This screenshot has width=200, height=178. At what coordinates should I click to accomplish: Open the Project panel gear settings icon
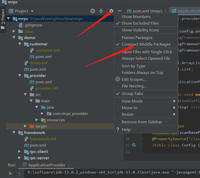pos(111,11)
